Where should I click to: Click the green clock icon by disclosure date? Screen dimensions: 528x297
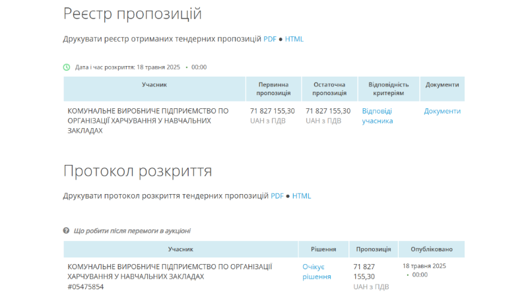pos(67,67)
